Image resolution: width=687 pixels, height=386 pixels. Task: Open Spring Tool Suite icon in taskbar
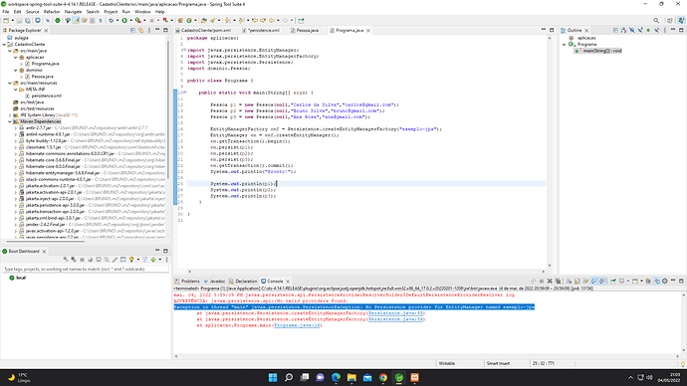pyautogui.click(x=398, y=377)
